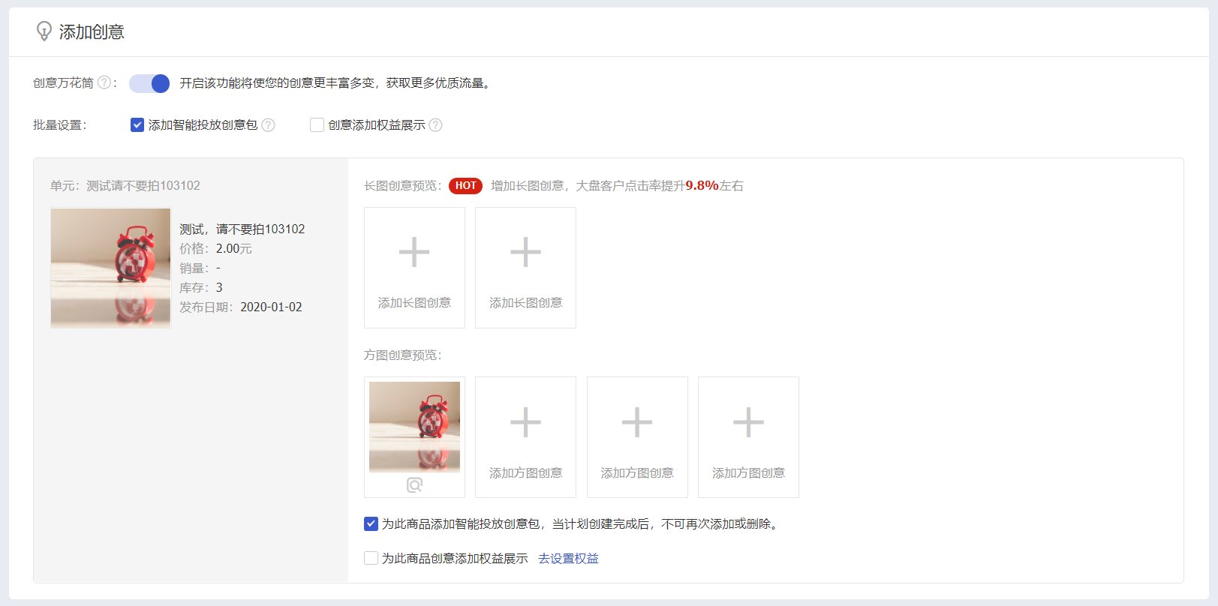Click help icon after 添加智能投放创意包

pyautogui.click(x=268, y=125)
